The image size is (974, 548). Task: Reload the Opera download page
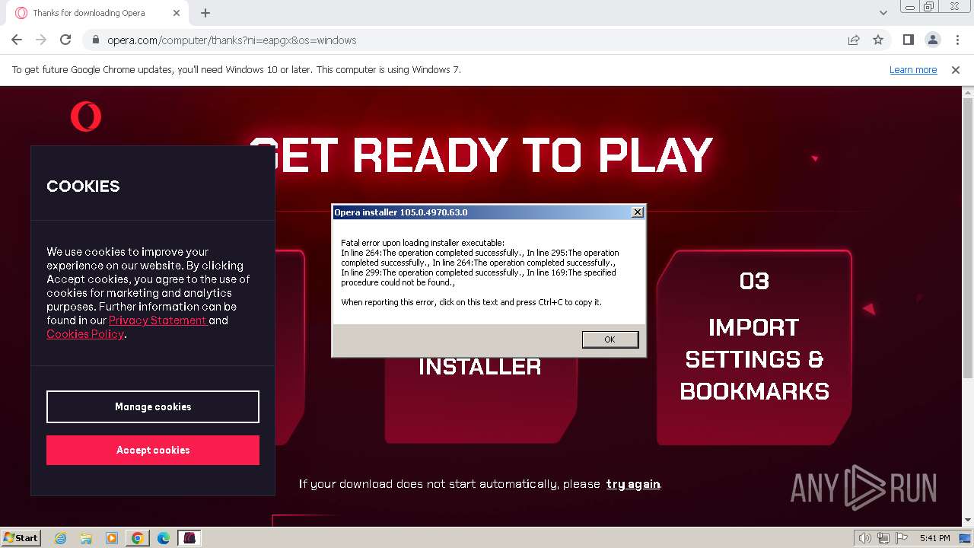click(65, 40)
